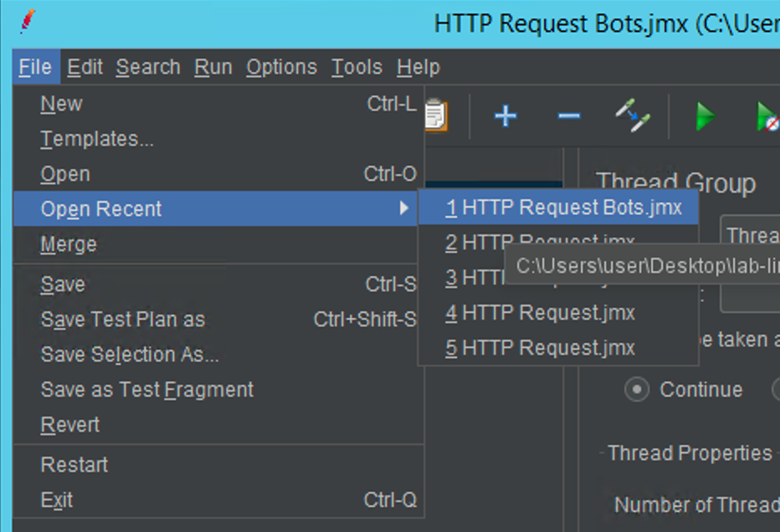Open recent file 4 HTTP Request.jmx

click(x=558, y=313)
